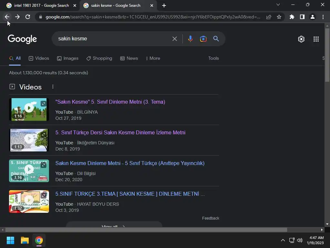Reload the current page
This screenshot has height=248, width=330.
point(28,17)
